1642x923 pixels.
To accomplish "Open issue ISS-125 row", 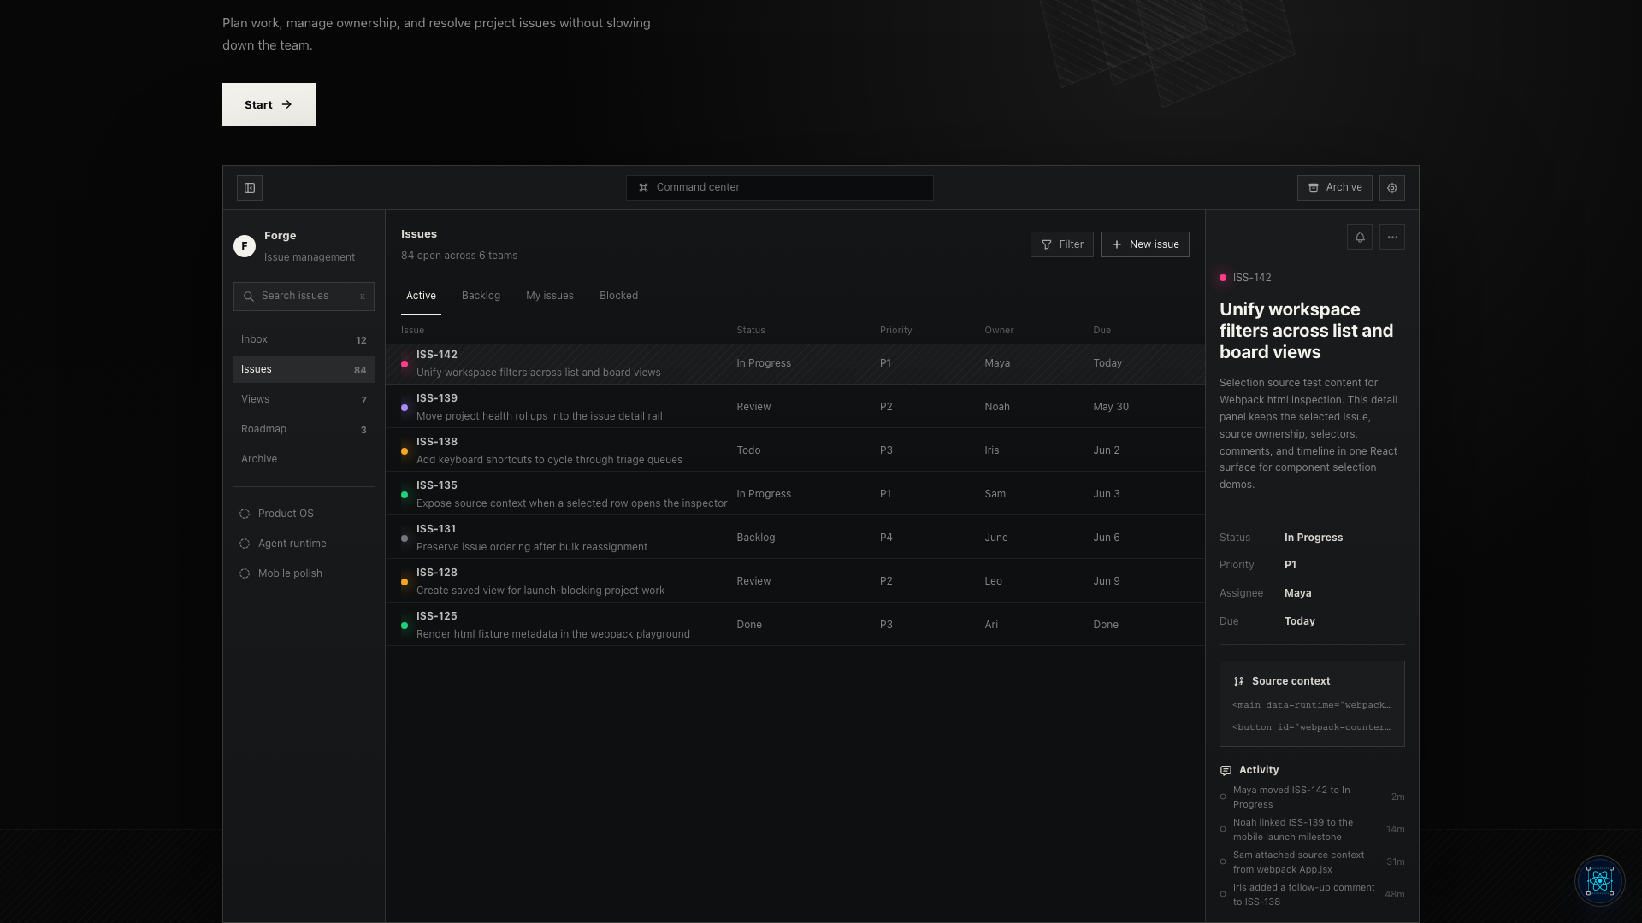I will click(795, 625).
